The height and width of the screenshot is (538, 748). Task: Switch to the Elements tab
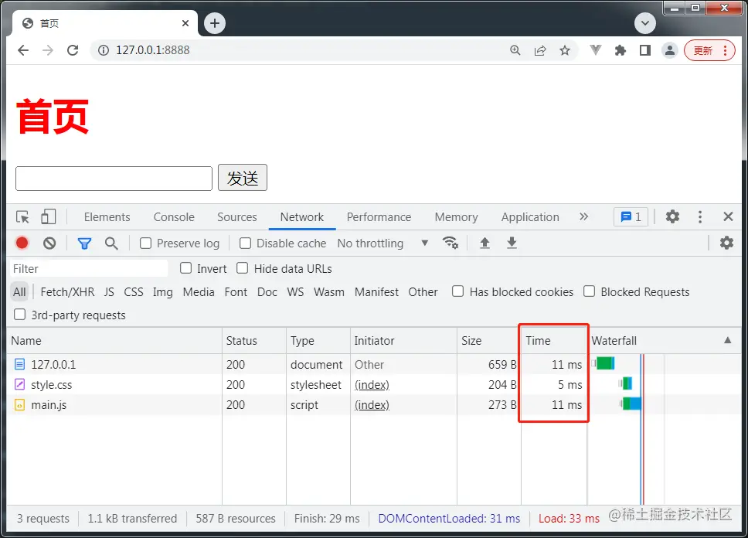pyautogui.click(x=107, y=217)
